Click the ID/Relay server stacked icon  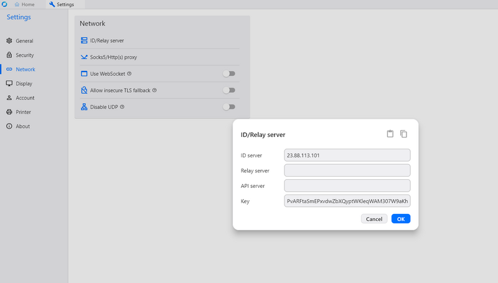tap(84, 40)
